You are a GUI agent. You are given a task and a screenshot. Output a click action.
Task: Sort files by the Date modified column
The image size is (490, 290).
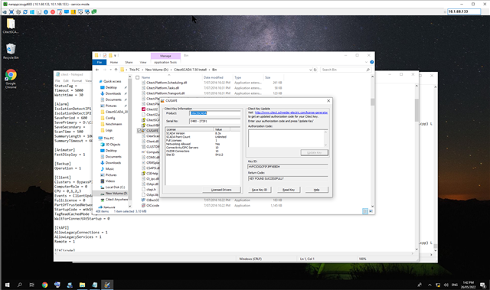[x=214, y=77]
